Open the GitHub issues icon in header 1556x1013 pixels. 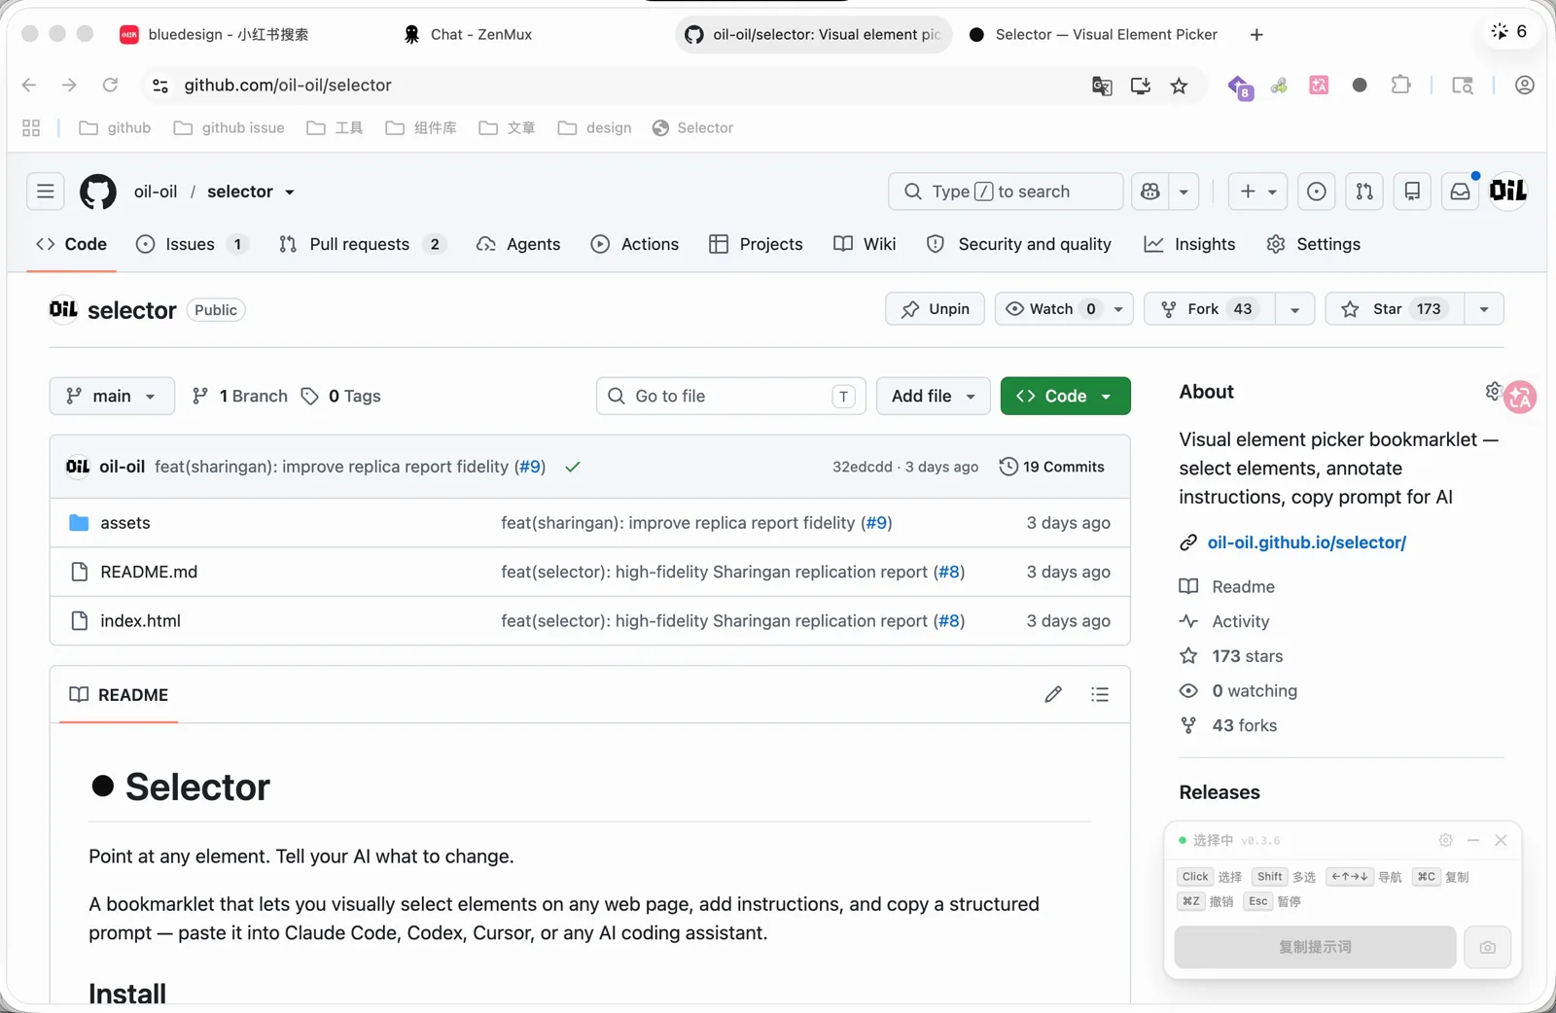1317,192
